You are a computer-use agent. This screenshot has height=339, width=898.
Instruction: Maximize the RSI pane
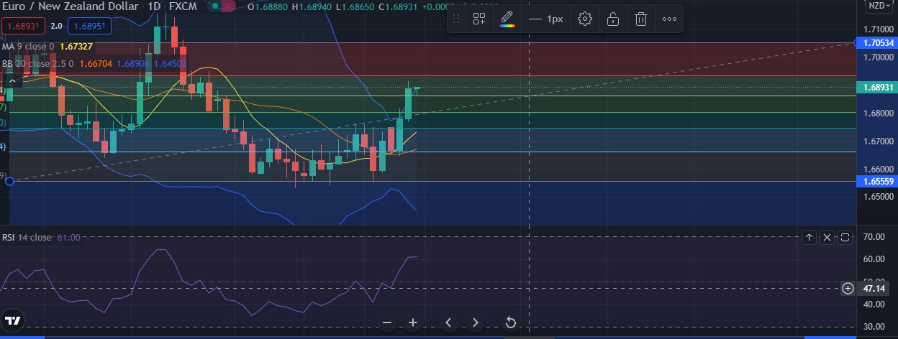pyautogui.click(x=845, y=237)
